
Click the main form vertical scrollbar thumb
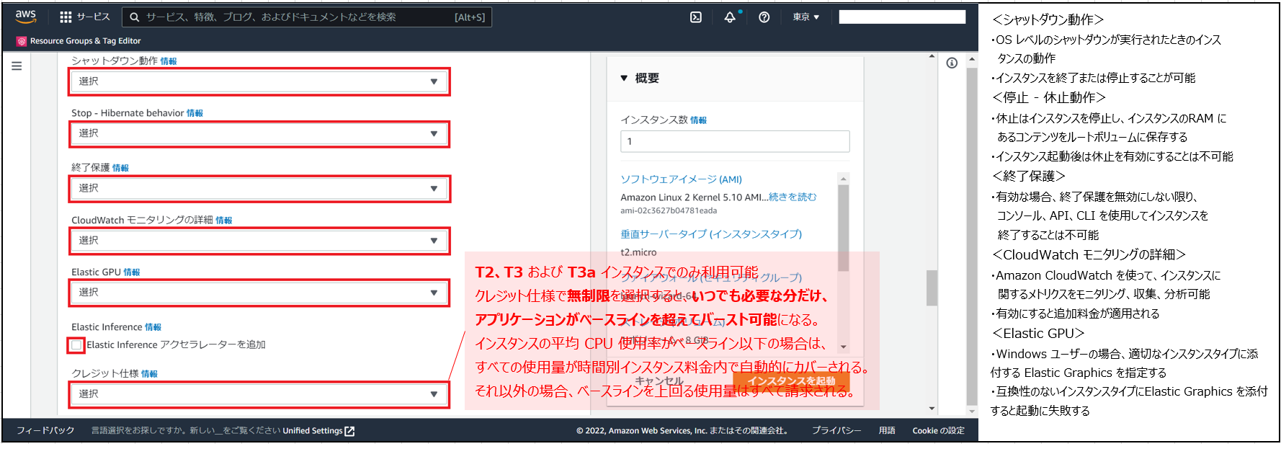[932, 288]
